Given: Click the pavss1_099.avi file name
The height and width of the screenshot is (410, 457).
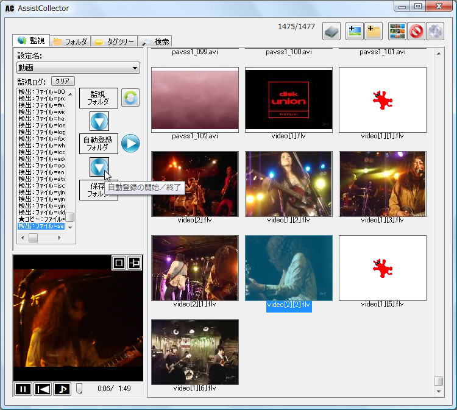Looking at the screenshot, I should (195, 52).
